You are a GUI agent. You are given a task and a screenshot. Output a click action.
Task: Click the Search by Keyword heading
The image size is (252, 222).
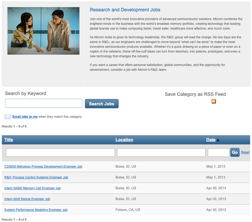26,93
